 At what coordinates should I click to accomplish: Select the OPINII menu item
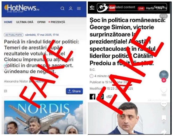pyautogui.click(x=41, y=22)
